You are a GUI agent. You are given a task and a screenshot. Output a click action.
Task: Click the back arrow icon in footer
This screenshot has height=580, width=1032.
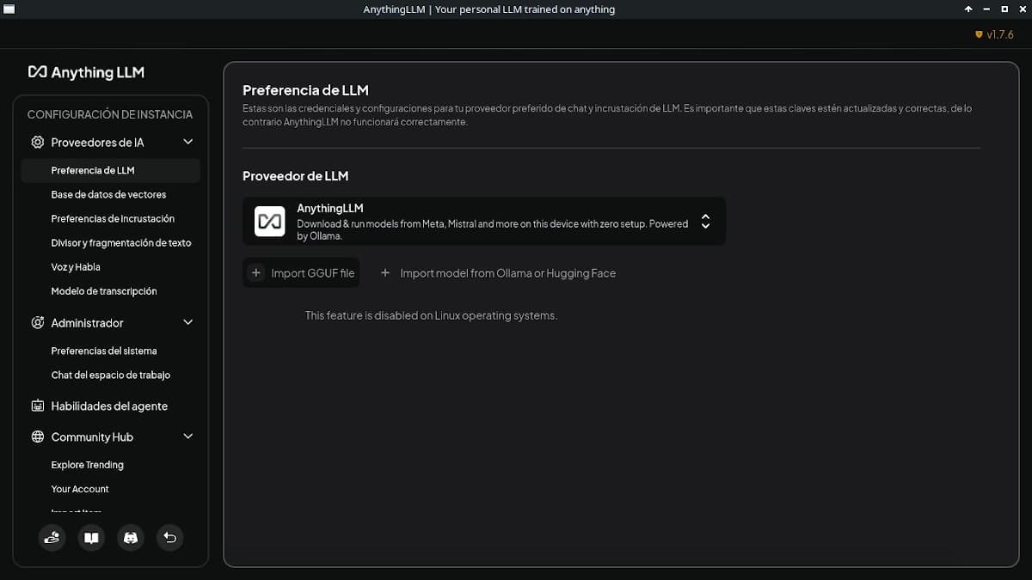coord(170,538)
